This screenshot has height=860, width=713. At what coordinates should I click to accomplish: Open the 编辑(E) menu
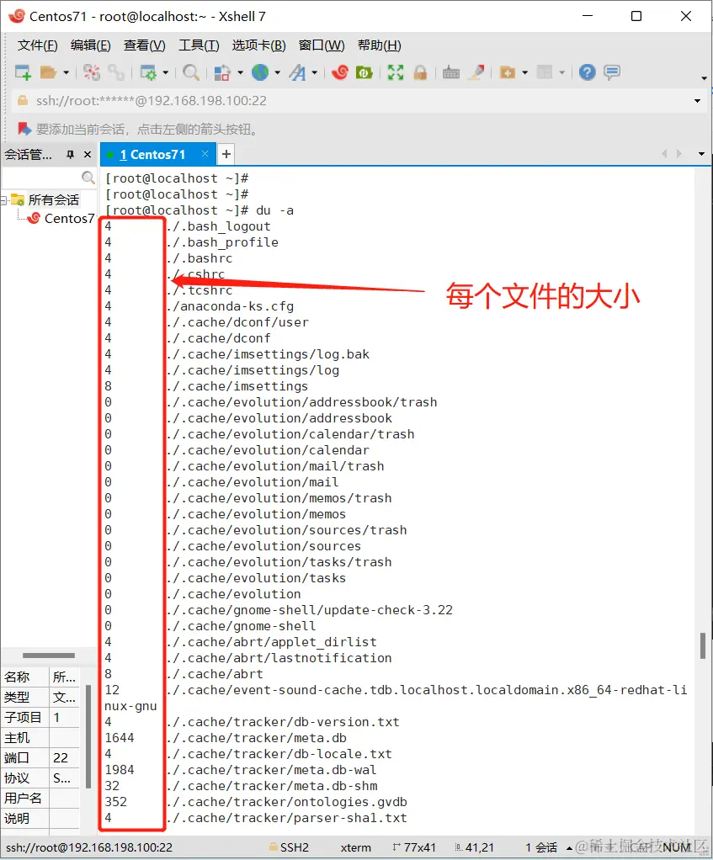coord(91,45)
